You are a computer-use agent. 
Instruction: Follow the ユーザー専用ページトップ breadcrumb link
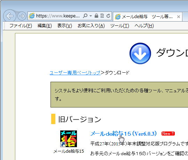point(75,73)
